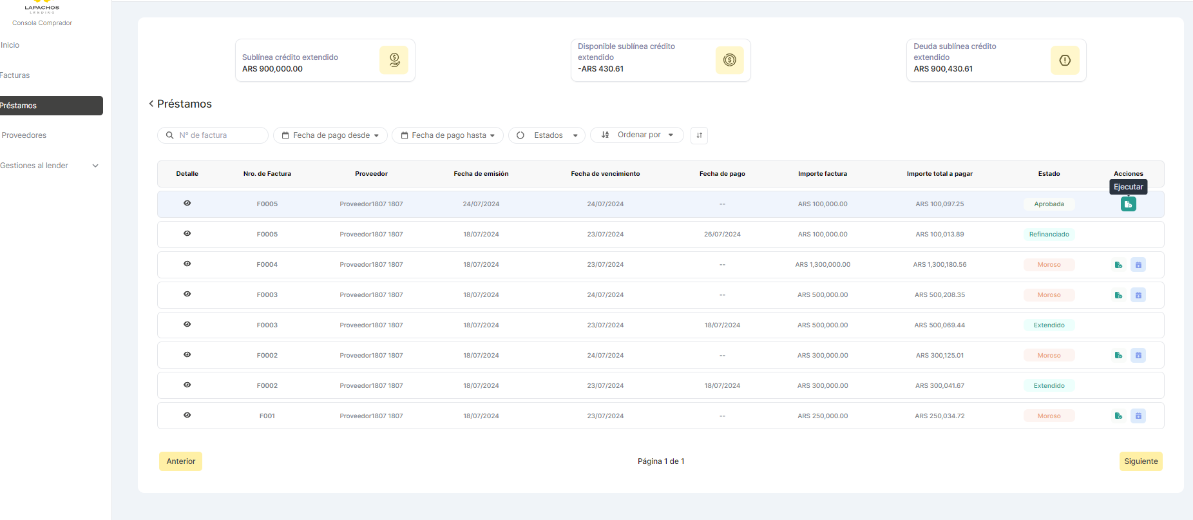
Task: Expand the Ordenar por dropdown
Action: click(x=637, y=135)
